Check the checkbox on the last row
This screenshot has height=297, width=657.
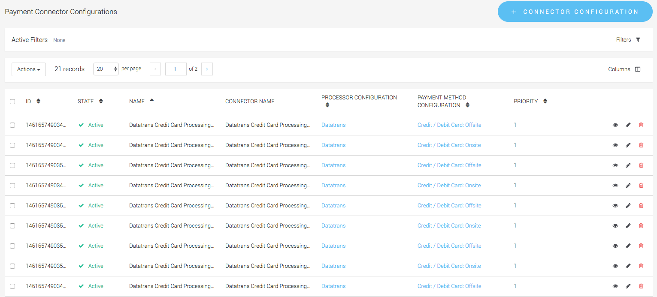pyautogui.click(x=12, y=286)
